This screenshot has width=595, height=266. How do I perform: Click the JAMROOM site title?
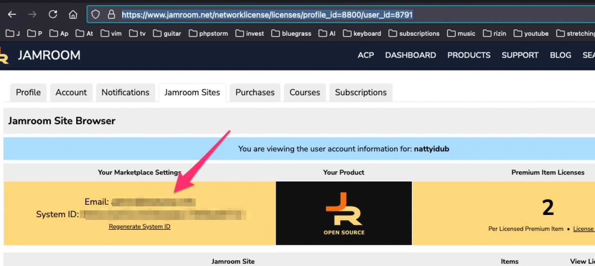49,55
